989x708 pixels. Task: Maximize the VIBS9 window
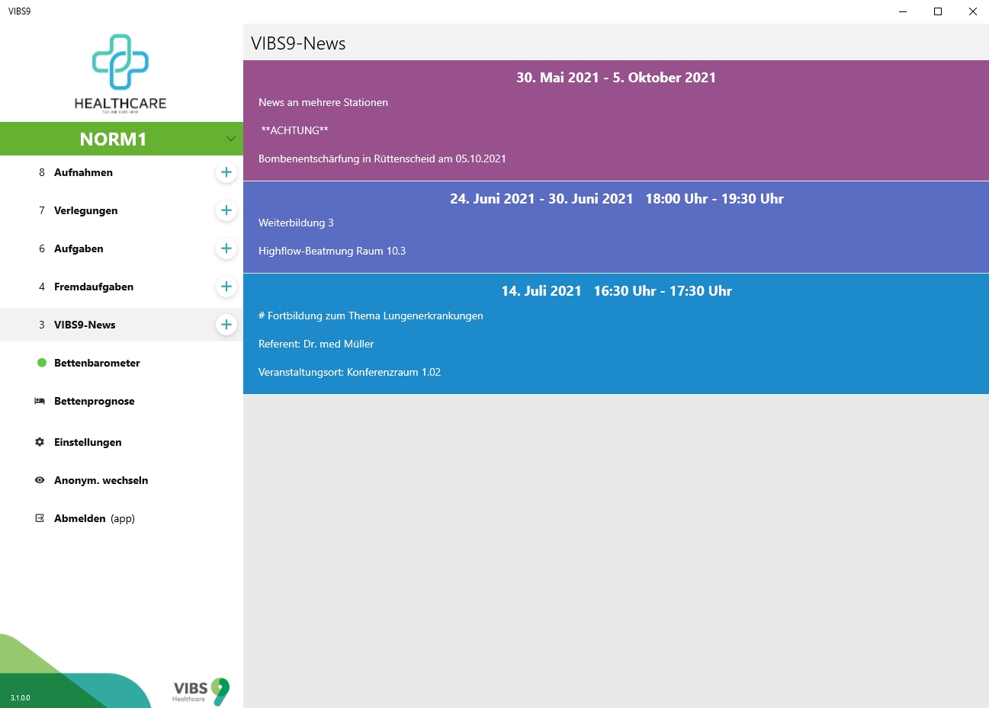pos(938,11)
